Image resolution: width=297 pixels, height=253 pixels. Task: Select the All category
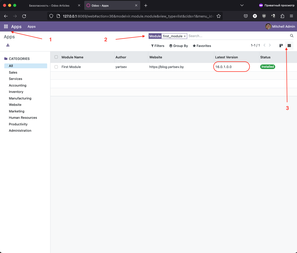(x=26, y=66)
